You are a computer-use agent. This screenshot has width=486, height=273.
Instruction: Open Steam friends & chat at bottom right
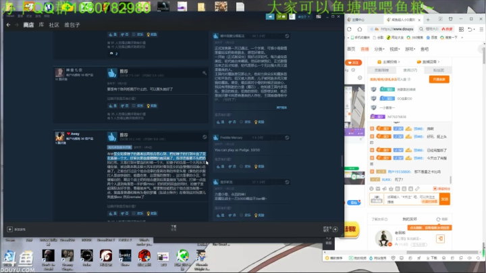click(x=330, y=229)
